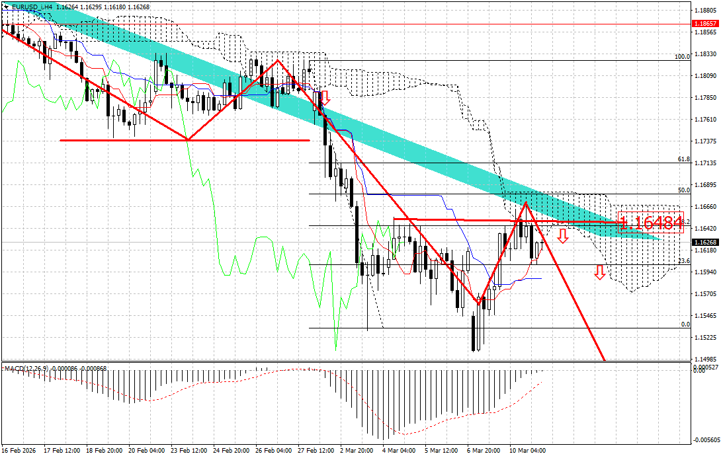Click the Fibonacci 50.0 level label
The image size is (721, 458).
point(684,190)
